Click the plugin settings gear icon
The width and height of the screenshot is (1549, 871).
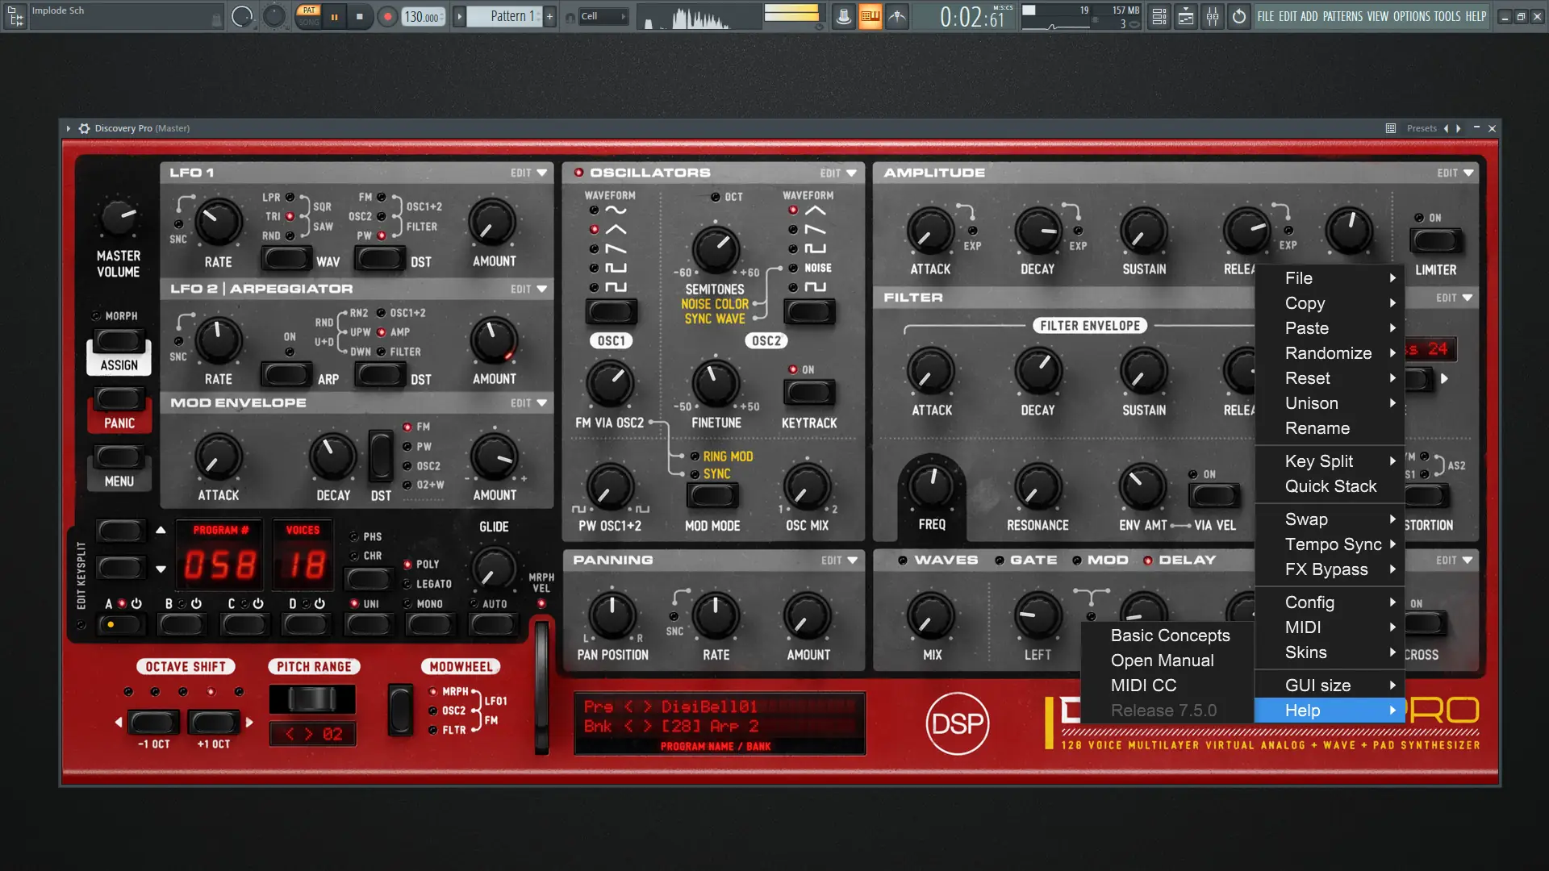[84, 128]
